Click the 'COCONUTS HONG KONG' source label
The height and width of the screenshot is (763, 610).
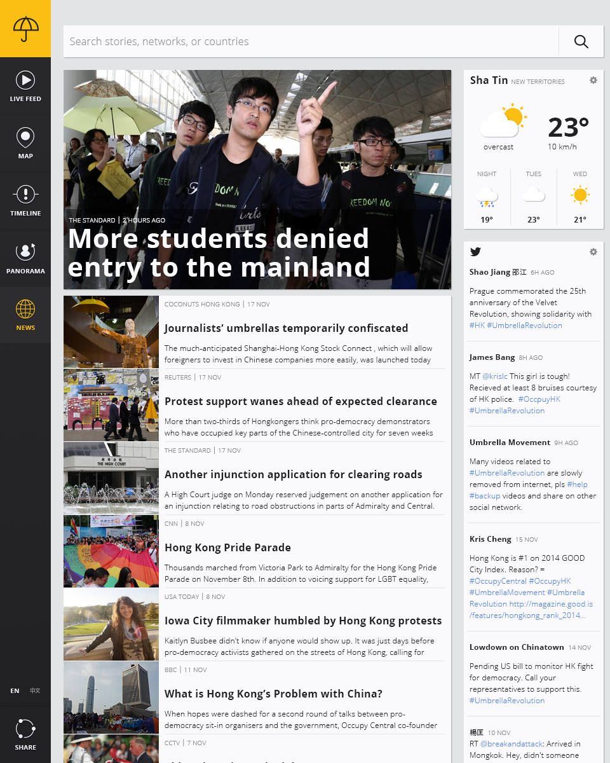(x=202, y=305)
